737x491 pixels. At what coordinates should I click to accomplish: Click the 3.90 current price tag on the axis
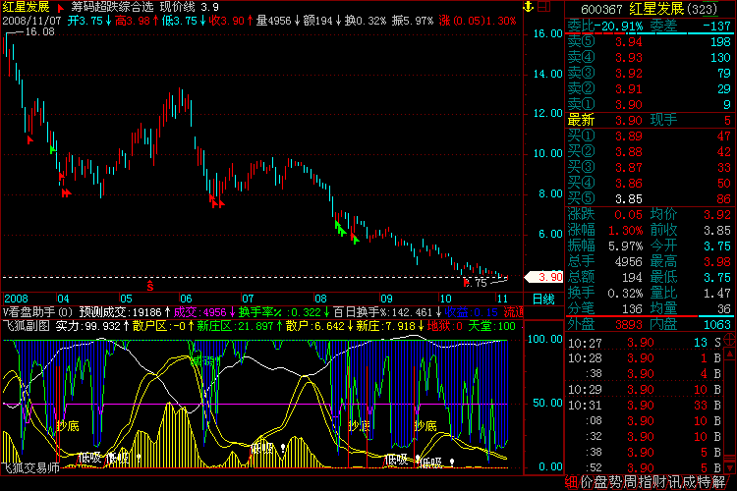[544, 277]
